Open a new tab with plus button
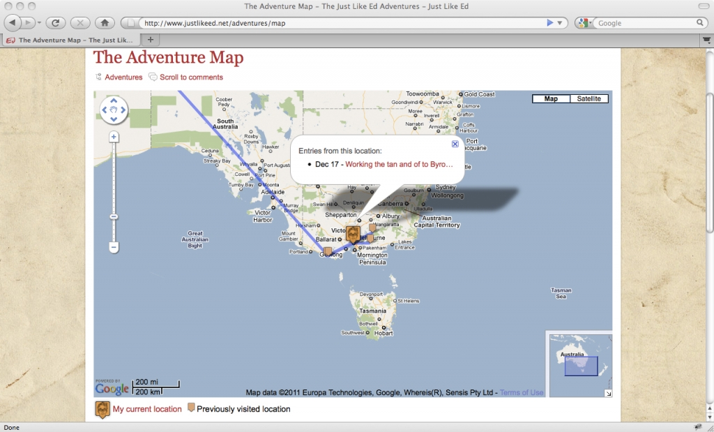Viewport: 714px width, 432px height. point(151,40)
